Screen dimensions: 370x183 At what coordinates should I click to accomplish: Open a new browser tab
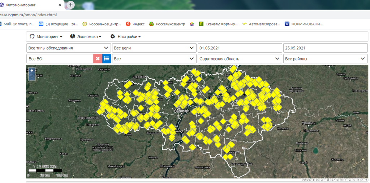point(71,5)
